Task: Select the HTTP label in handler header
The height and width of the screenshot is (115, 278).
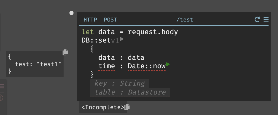Action: tap(90, 20)
